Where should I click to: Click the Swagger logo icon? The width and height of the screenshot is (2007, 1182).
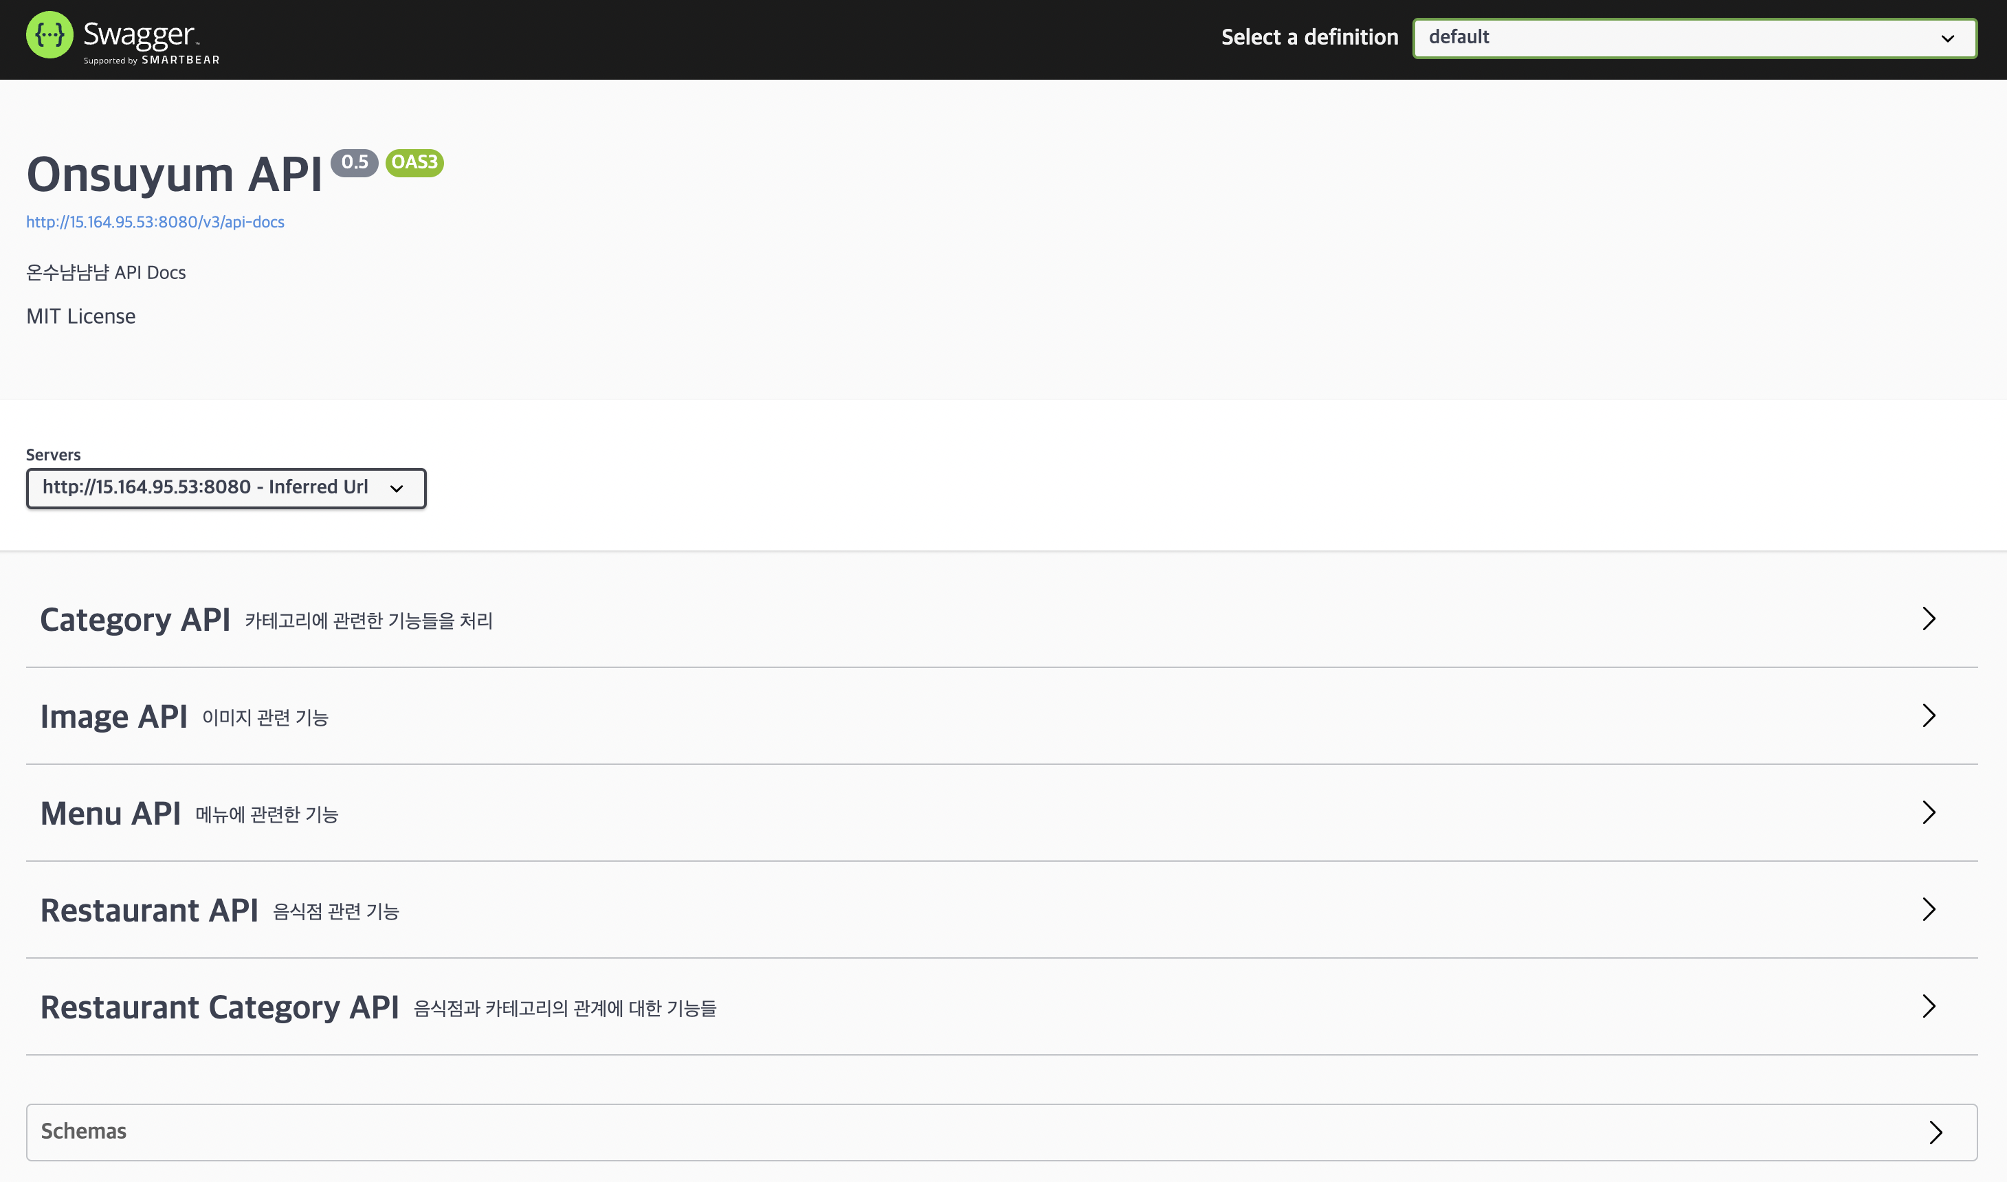49,36
